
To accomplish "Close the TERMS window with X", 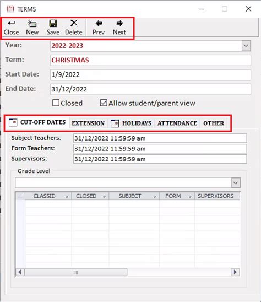I will click(248, 9).
